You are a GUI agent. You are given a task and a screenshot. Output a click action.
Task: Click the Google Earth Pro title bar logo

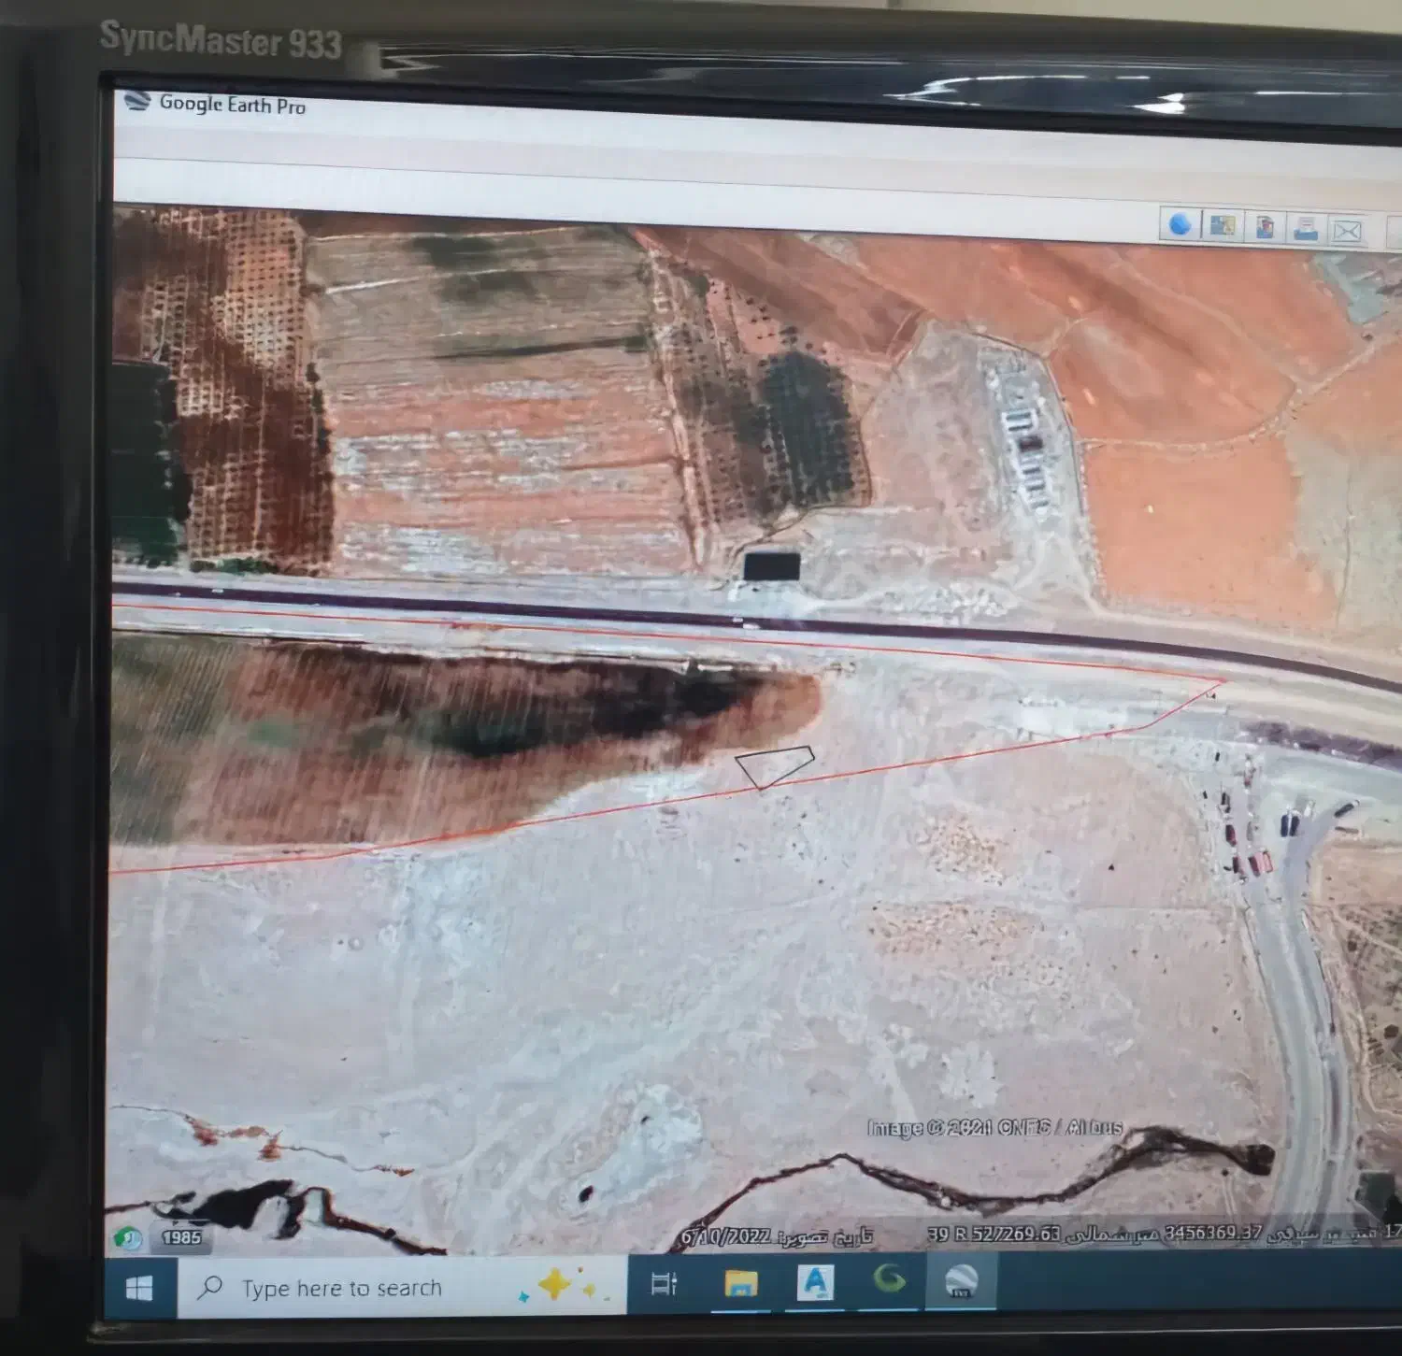pos(137,101)
